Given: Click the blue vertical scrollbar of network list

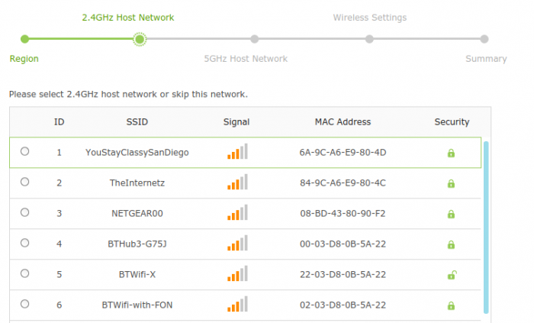Looking at the screenshot, I should (x=486, y=228).
